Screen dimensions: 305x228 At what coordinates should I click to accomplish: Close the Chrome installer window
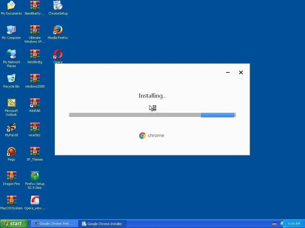[241, 72]
